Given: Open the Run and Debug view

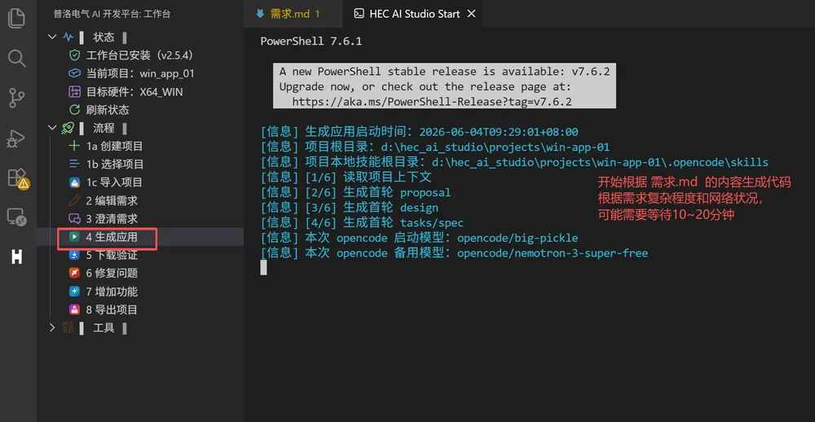Looking at the screenshot, I should point(16,138).
